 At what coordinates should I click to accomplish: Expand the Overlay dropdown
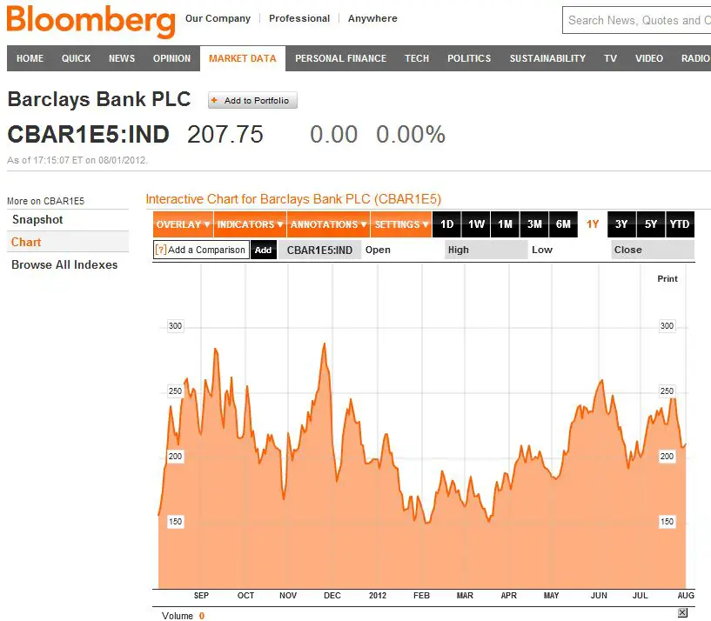183,224
